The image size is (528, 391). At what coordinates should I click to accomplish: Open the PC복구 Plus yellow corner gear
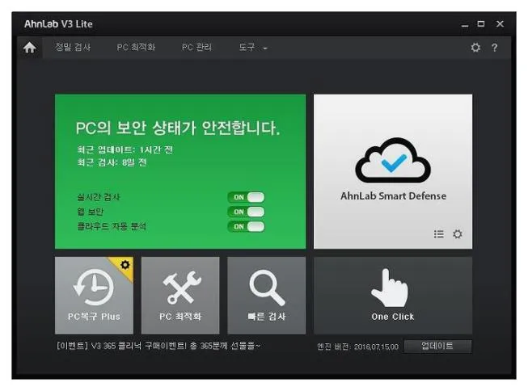tap(125, 265)
